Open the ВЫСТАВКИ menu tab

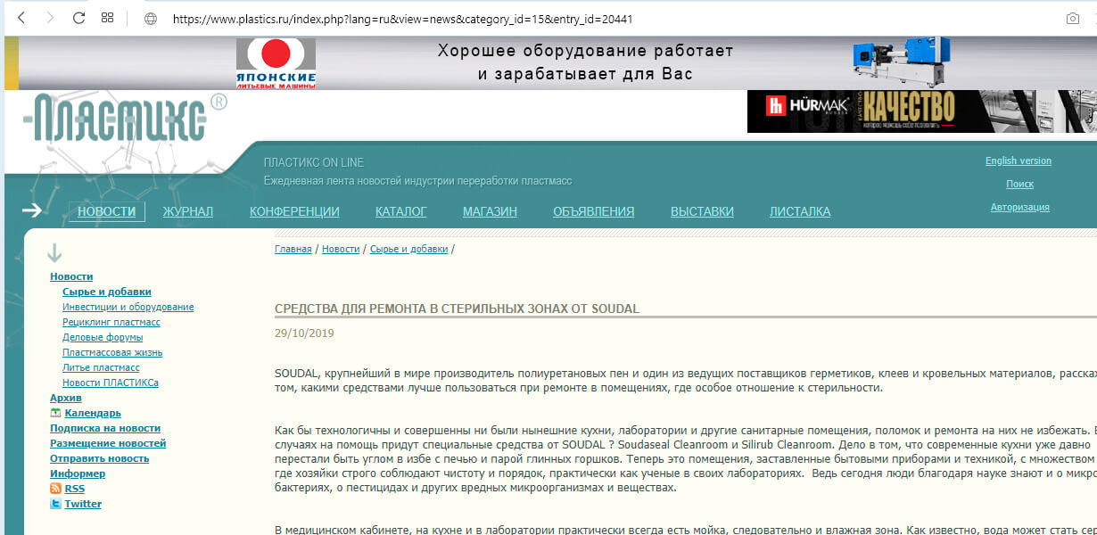click(x=702, y=211)
